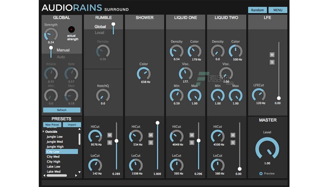Click the Random button
324x187 pixels.
tap(257, 10)
